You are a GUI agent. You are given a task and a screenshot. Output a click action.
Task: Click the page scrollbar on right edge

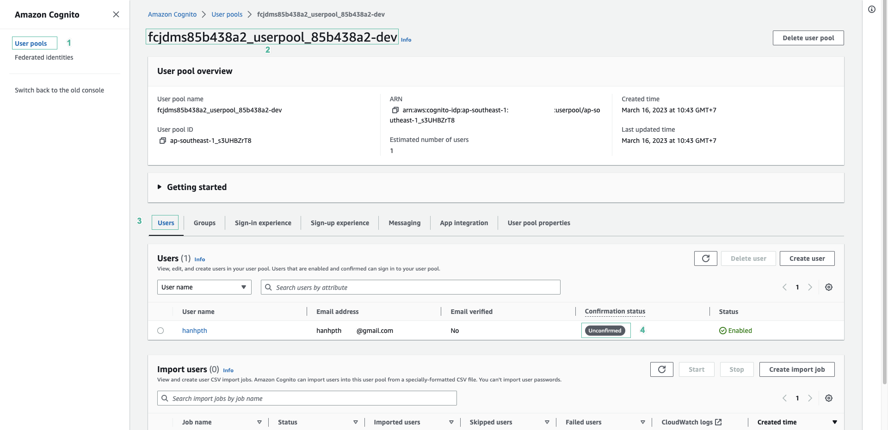pyautogui.click(x=885, y=192)
